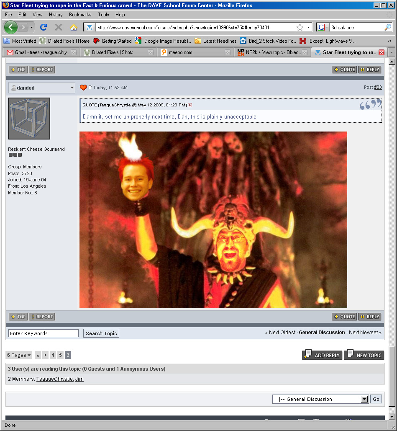Open the Tools menu
Image resolution: width=397 pixels, height=431 pixels.
[103, 15]
